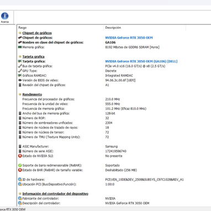Click the icon beside Número de ROP
The height and width of the screenshot is (211, 211).
point(20,118)
